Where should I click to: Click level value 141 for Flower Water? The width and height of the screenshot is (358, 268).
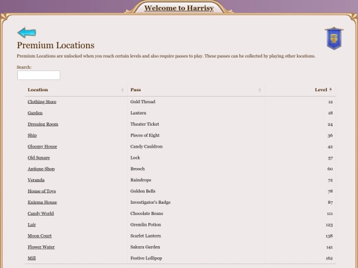[329, 247]
